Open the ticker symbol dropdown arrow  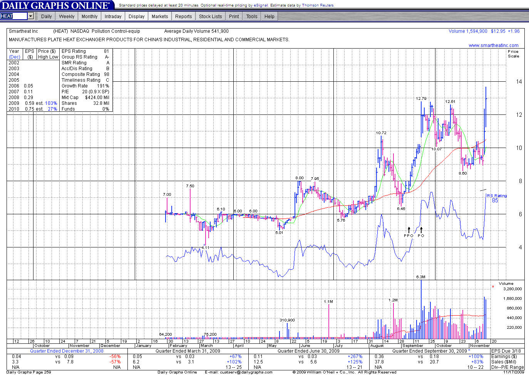tap(31, 16)
